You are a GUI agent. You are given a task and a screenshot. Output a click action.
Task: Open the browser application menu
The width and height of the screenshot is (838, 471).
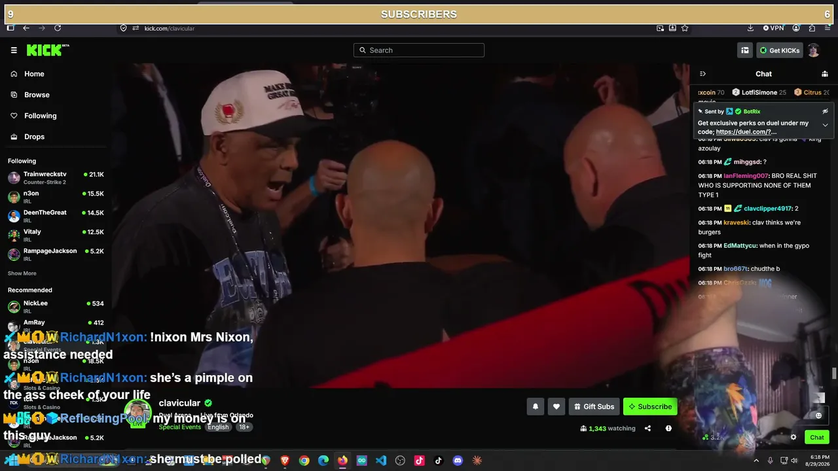(828, 28)
